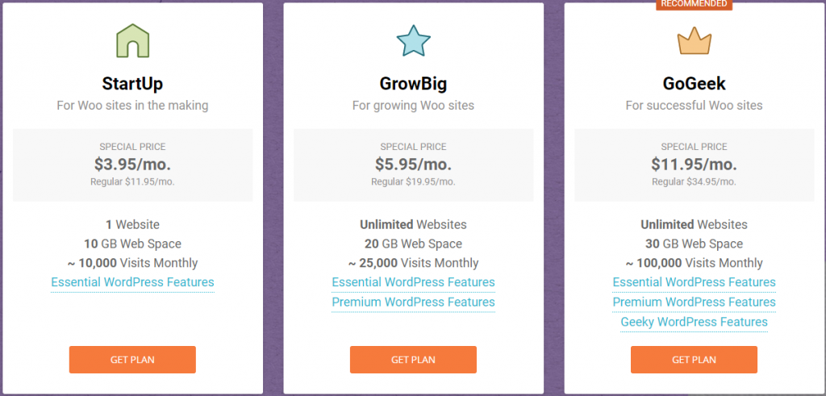
Task: Click the GoGeek plan heading
Action: coord(694,84)
